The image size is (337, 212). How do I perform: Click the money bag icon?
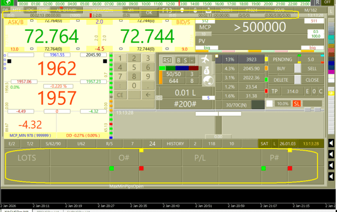tap(207, 70)
